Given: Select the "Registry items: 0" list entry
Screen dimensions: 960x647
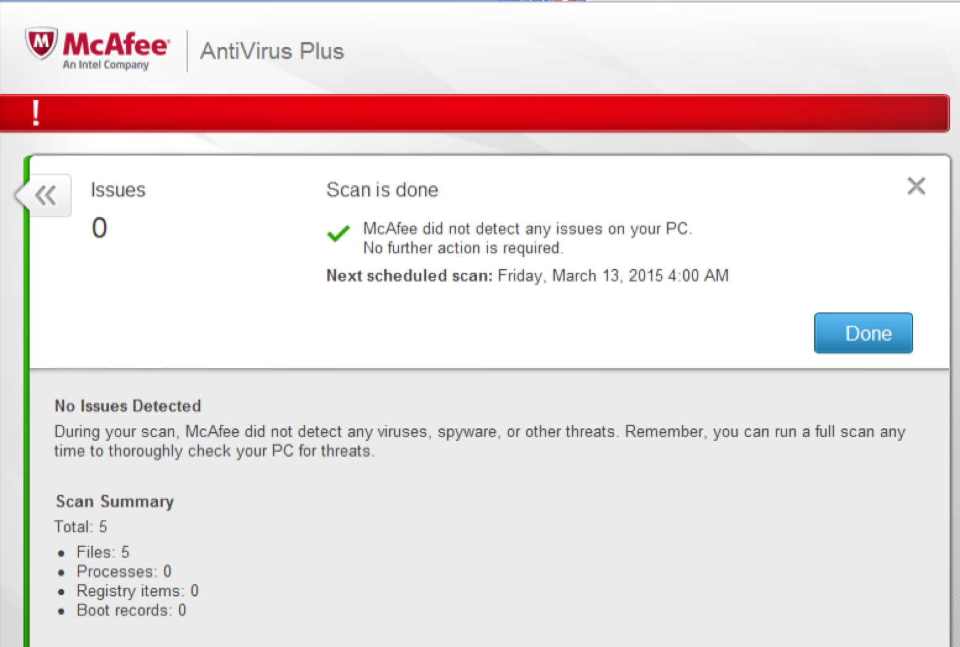Looking at the screenshot, I should [x=137, y=591].
